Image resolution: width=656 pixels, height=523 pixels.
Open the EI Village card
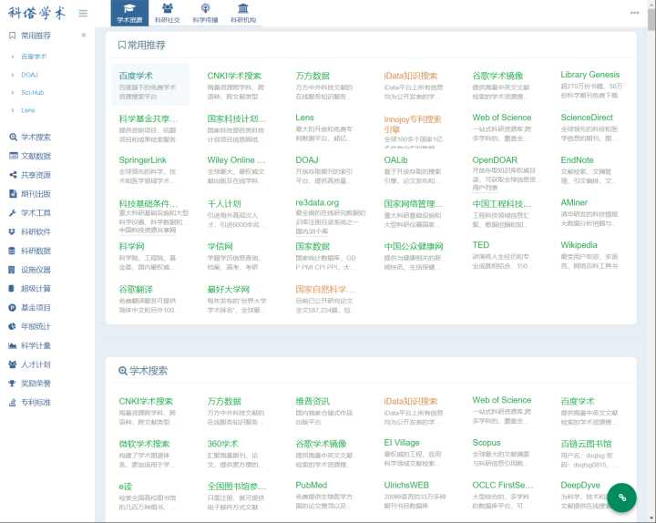(415, 453)
